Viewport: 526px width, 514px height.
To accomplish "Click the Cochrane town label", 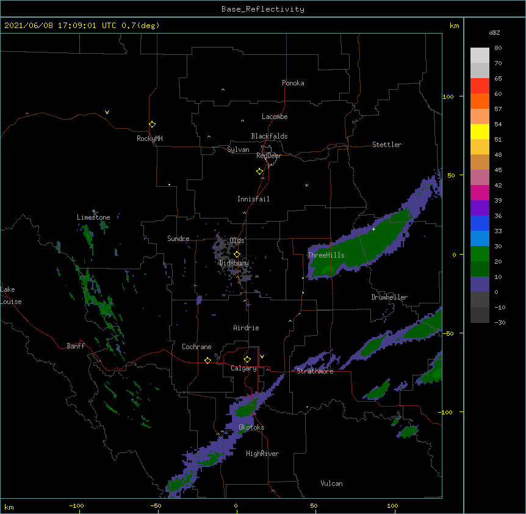I will [196, 347].
